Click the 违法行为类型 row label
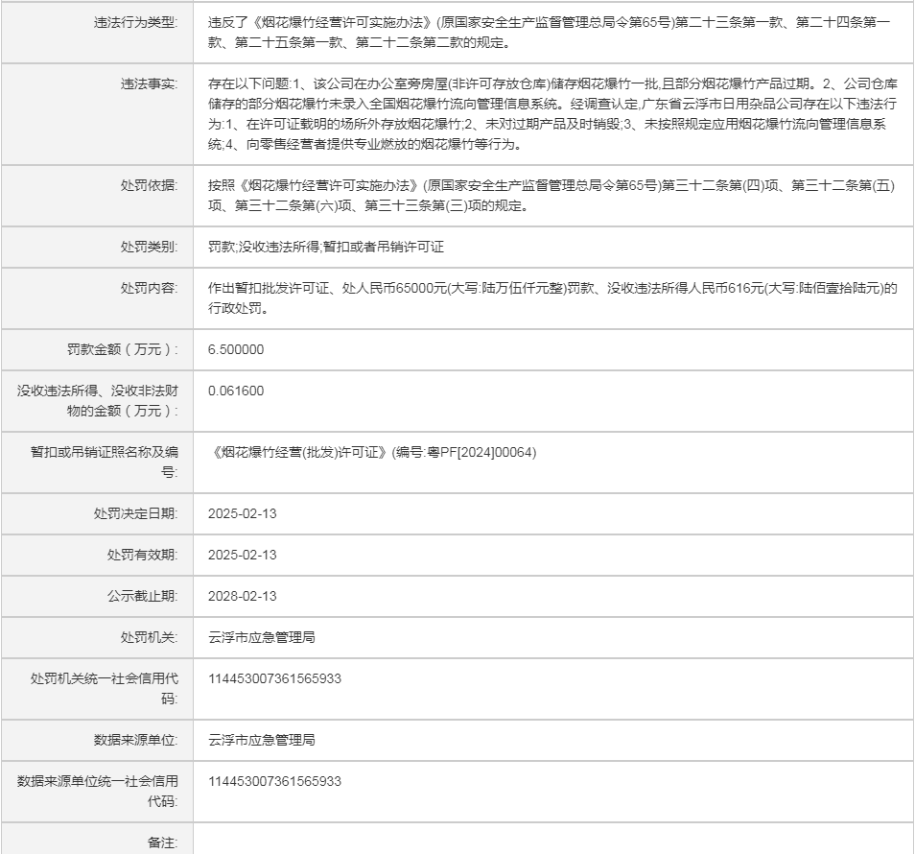The image size is (915, 854). click(136, 22)
